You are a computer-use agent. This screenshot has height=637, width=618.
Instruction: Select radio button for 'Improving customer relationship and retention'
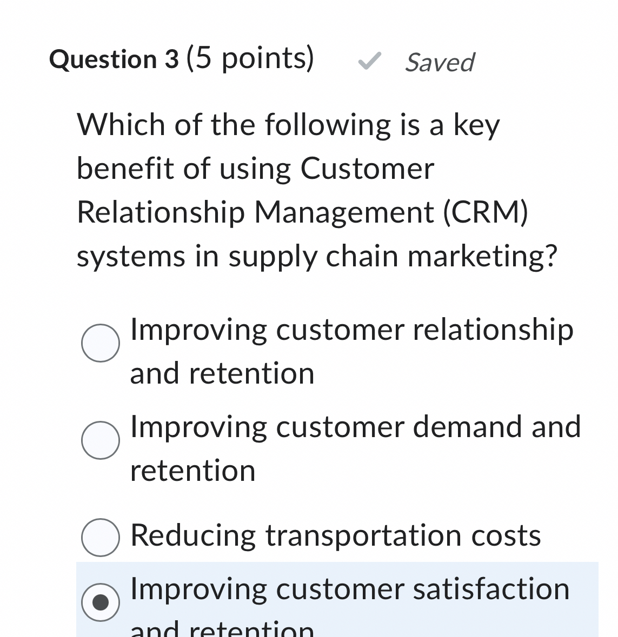101,343
